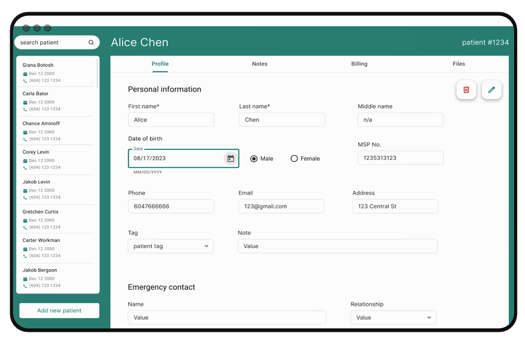Select the Male radio button
Viewport: 525px width, 344px height.
pyautogui.click(x=254, y=159)
